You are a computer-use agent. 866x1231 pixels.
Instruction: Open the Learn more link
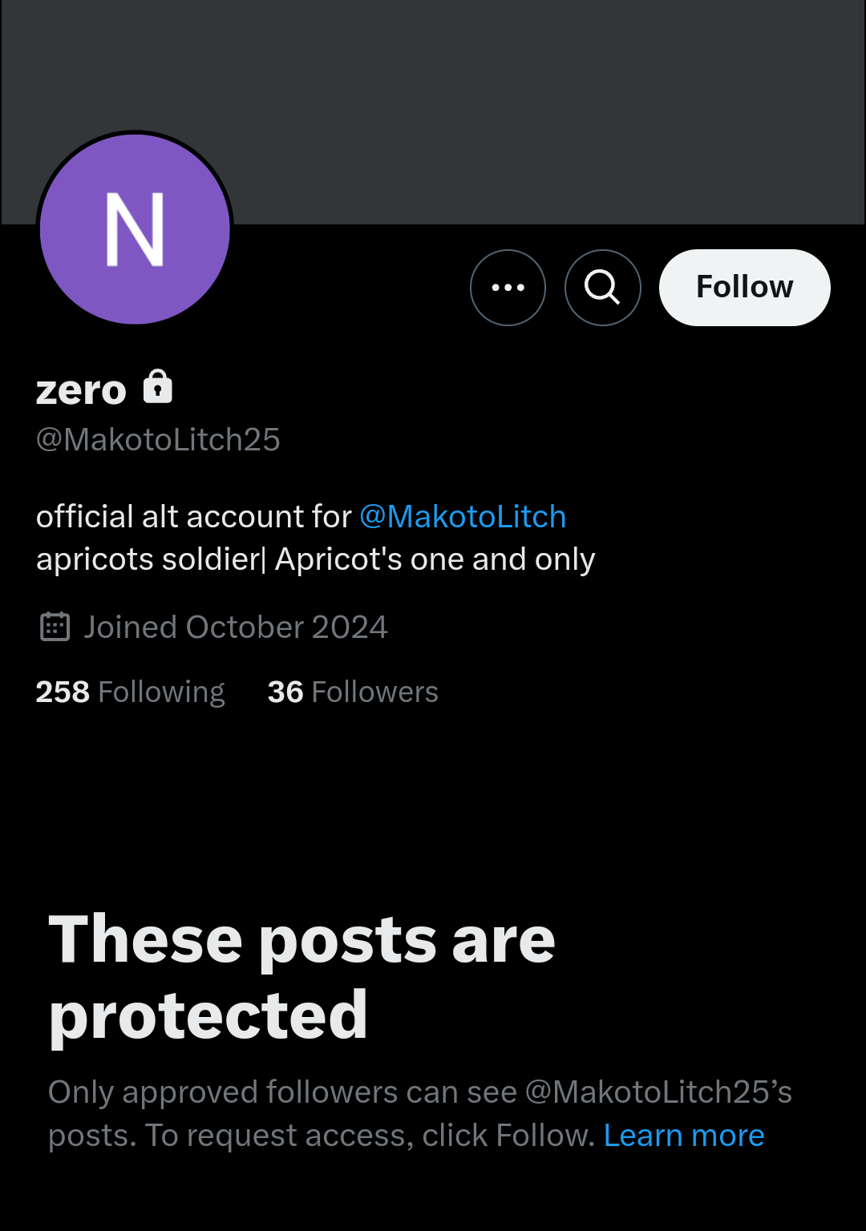[684, 1136]
